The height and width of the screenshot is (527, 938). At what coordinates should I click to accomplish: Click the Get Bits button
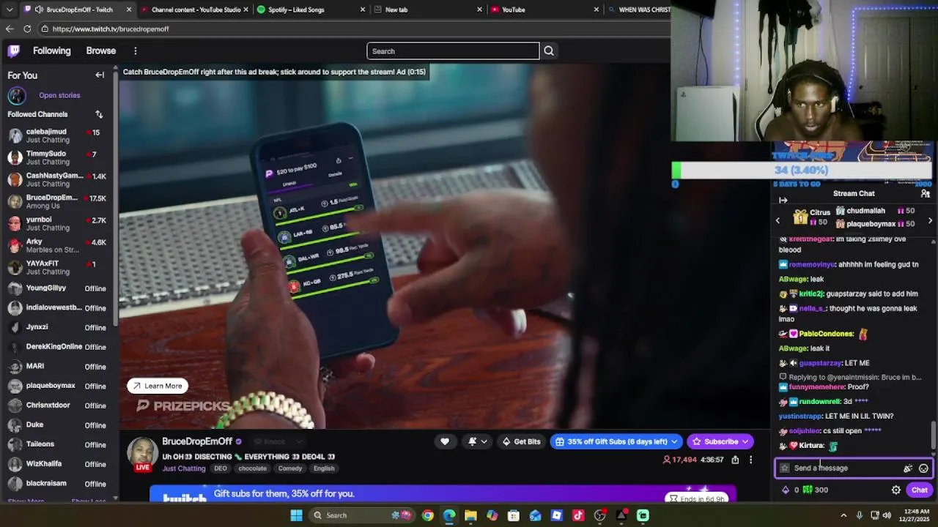521,441
